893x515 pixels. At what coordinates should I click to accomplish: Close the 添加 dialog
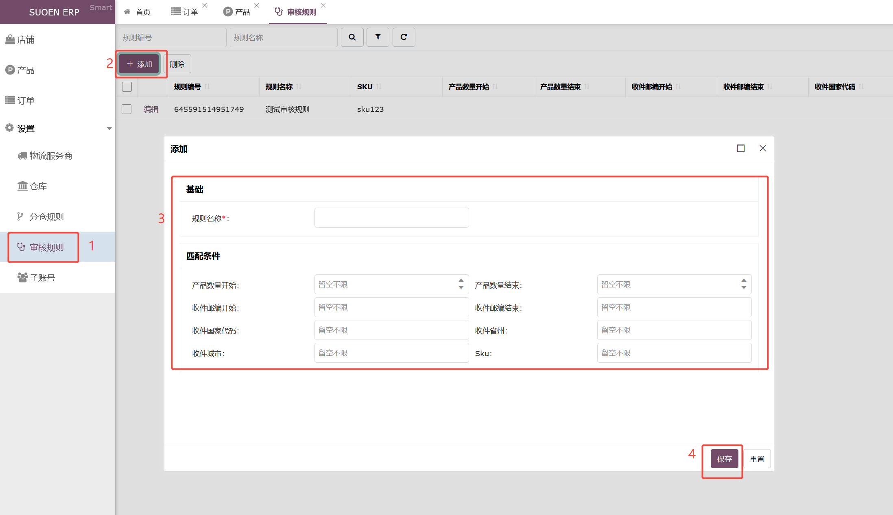[763, 148]
